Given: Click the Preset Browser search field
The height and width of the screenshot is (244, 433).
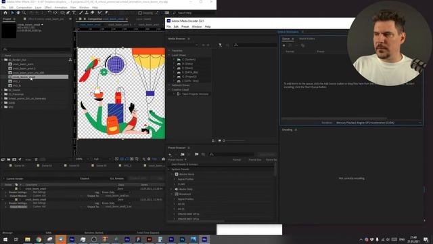Looking at the screenshot, I should point(232,155).
